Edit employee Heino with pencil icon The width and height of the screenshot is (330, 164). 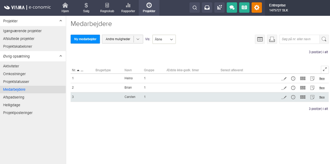tap(284, 78)
